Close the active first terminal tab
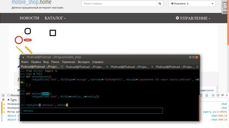Screen dimensions: 229x128 click(x=62, y=67)
